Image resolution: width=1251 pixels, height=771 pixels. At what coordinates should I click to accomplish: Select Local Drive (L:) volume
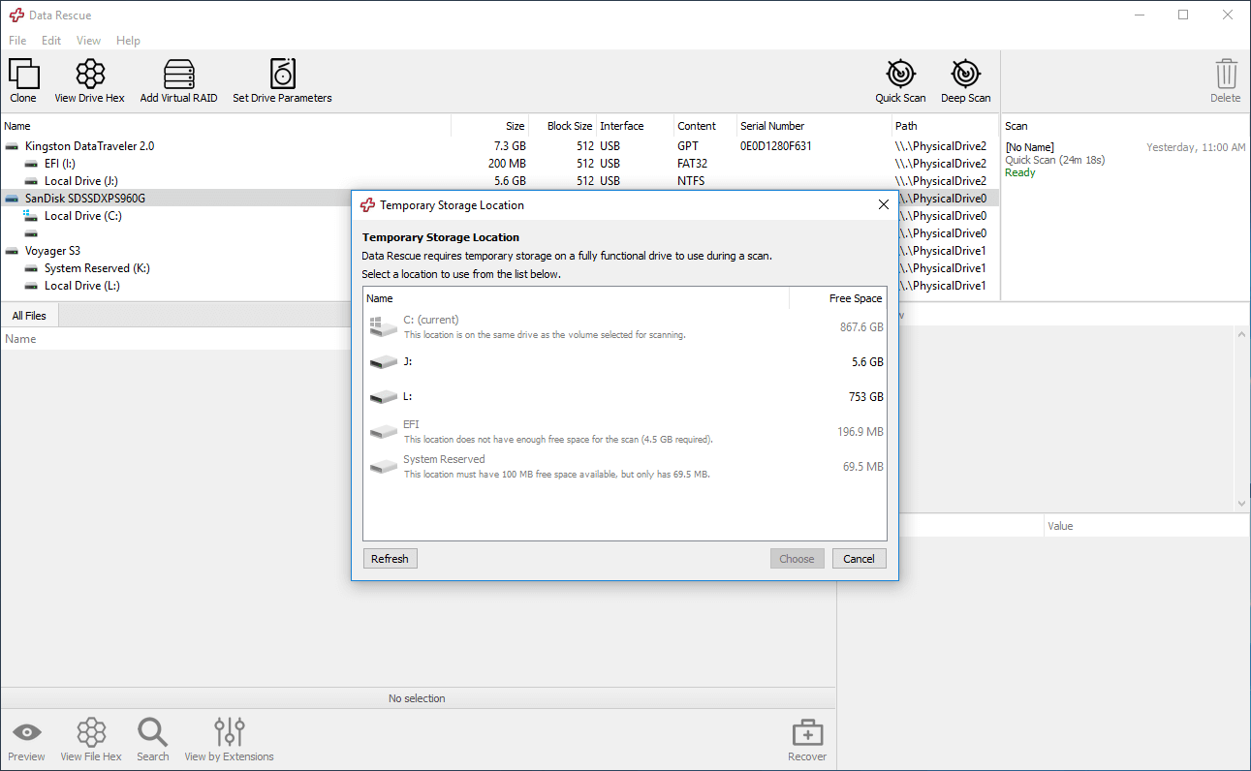pos(82,286)
